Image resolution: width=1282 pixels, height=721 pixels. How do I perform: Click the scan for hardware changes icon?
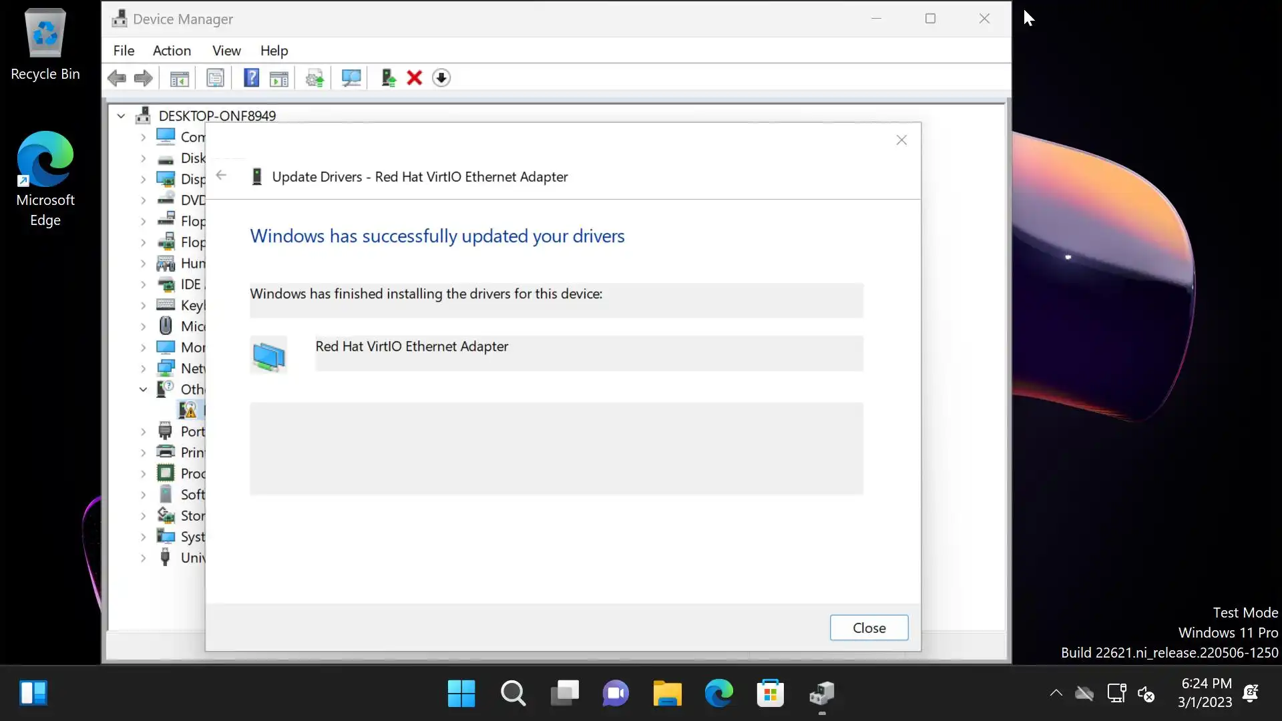(351, 78)
